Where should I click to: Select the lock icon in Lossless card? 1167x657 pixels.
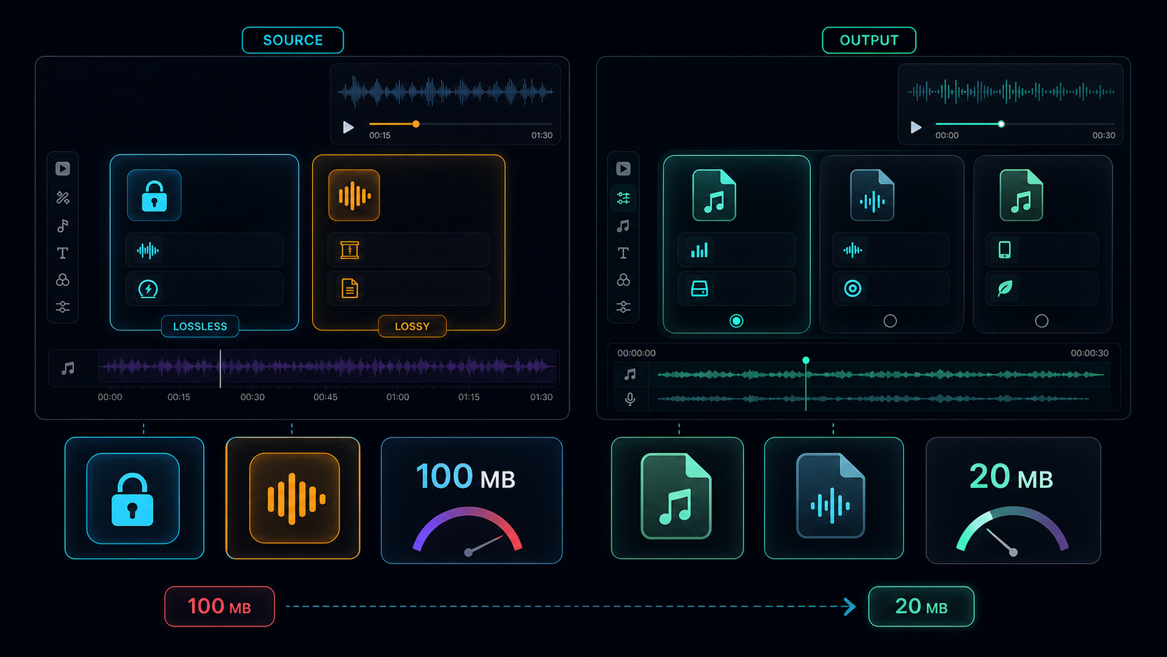click(x=154, y=195)
